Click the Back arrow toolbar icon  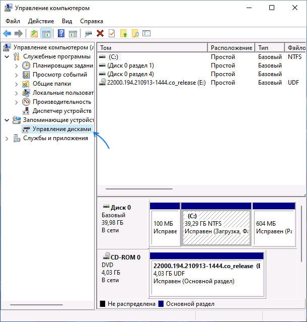7,33
